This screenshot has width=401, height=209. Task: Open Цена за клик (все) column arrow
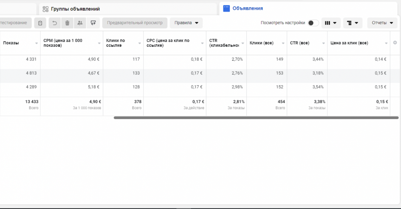pyautogui.click(x=386, y=43)
